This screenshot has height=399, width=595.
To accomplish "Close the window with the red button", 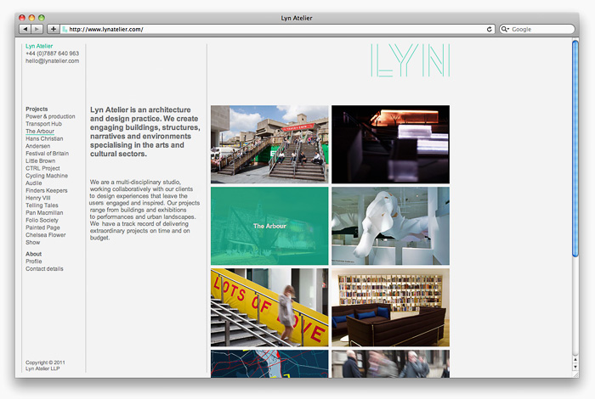I will [22, 18].
